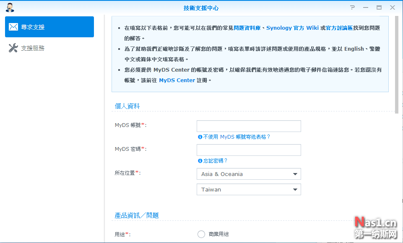Click the vertical scrollbar of the form
Viewport: 403px width, 243px height.
tap(397, 64)
